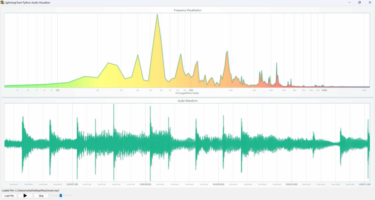This screenshot has width=375, height=200.
Task: Click the loaded file path music.mp3 label
Action: [x=30, y=190]
